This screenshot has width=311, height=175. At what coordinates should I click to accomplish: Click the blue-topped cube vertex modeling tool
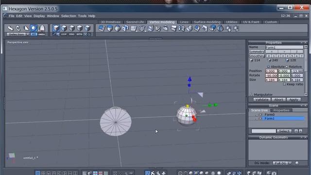coord(110,28)
